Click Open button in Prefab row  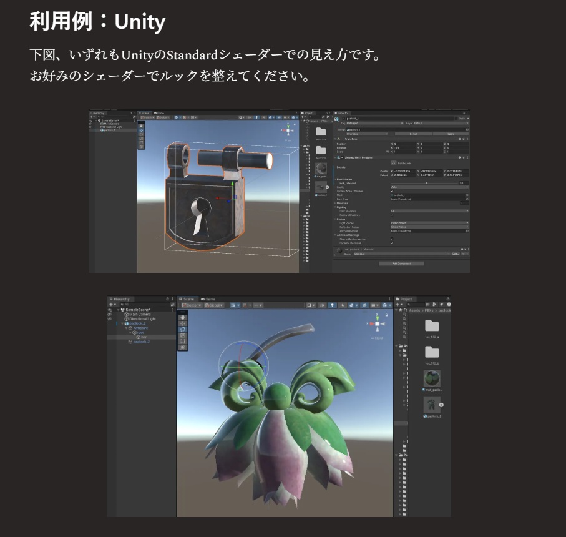tap(451, 134)
